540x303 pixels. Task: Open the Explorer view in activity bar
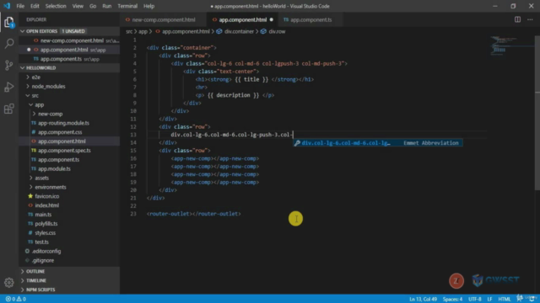[9, 23]
